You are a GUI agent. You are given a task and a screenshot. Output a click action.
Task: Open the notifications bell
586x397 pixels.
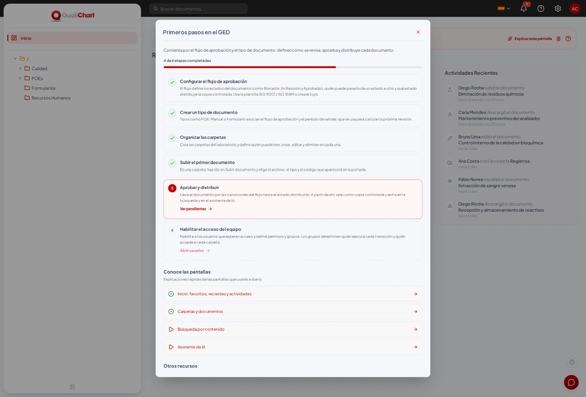point(524,8)
